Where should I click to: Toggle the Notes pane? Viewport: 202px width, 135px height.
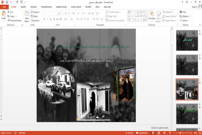129,133
